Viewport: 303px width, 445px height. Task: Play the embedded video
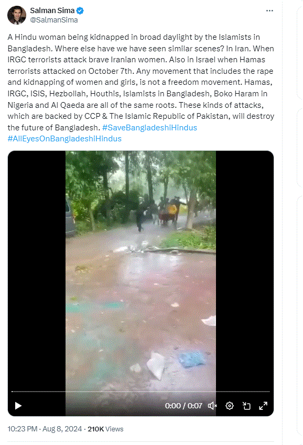[x=18, y=406]
